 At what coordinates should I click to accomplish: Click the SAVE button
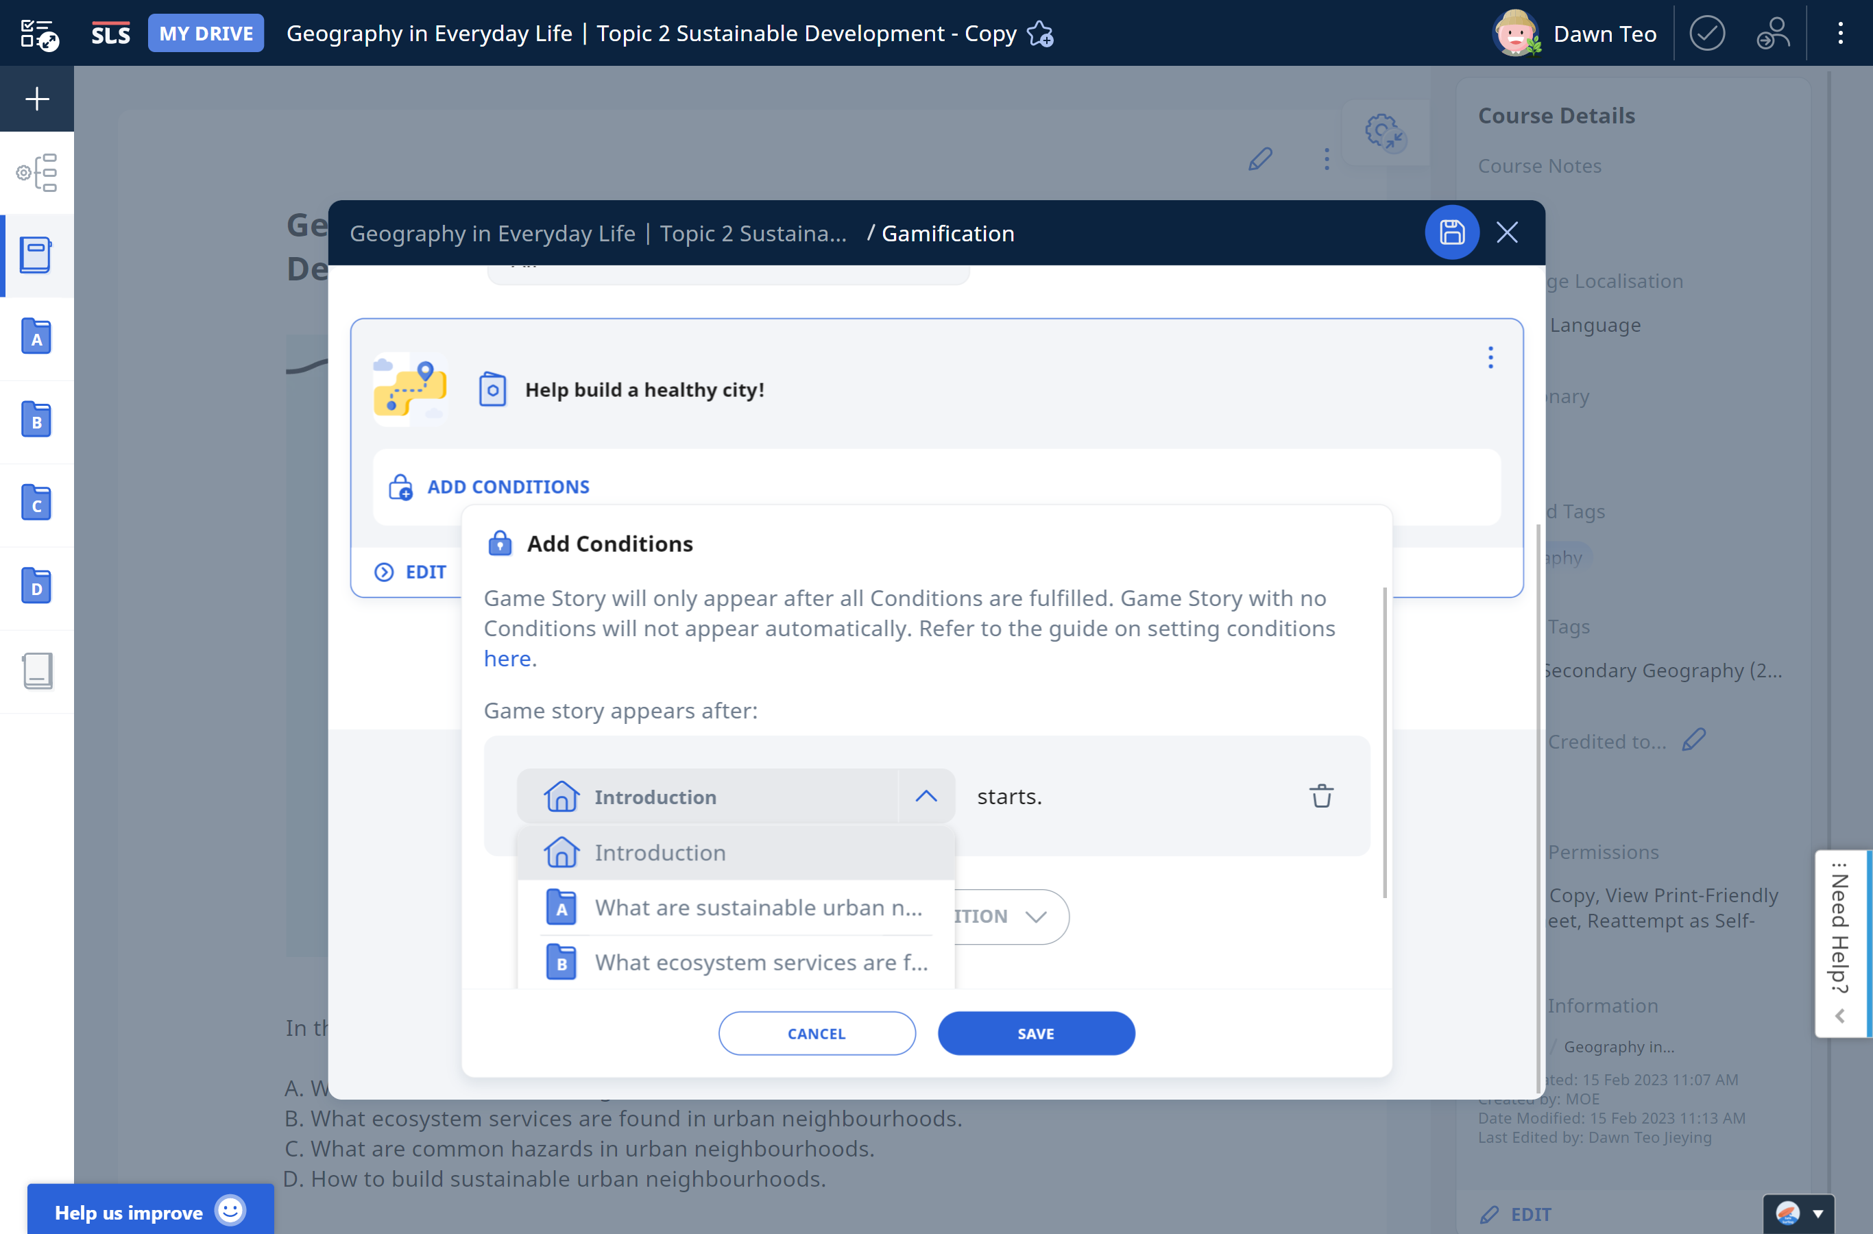1036,1033
